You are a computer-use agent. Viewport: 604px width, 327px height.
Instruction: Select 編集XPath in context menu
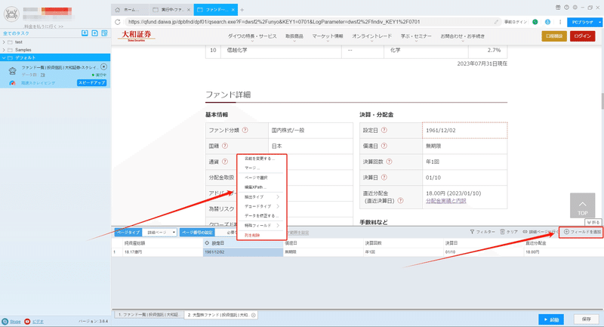[x=255, y=187]
